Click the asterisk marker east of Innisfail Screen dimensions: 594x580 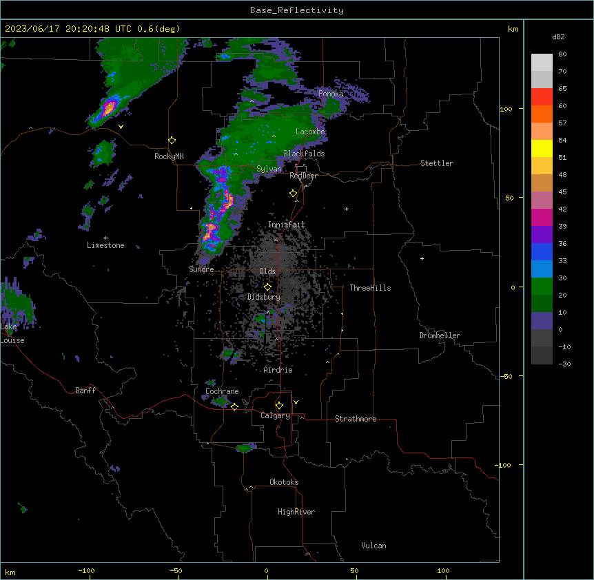[346, 209]
